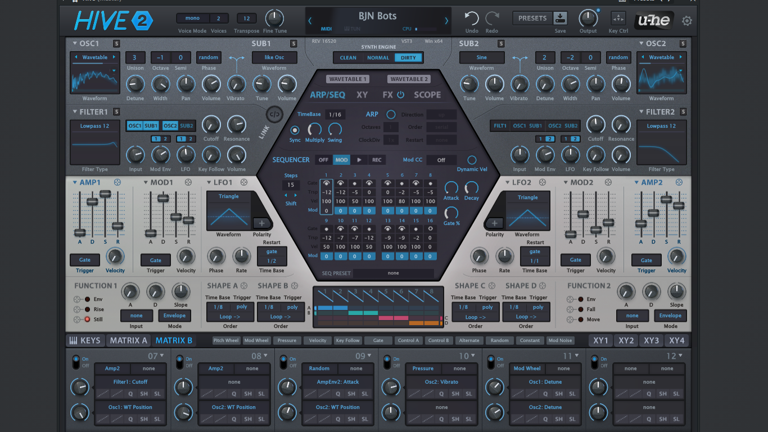Toggle the FX power icon
This screenshot has height=432, width=768.
point(401,95)
